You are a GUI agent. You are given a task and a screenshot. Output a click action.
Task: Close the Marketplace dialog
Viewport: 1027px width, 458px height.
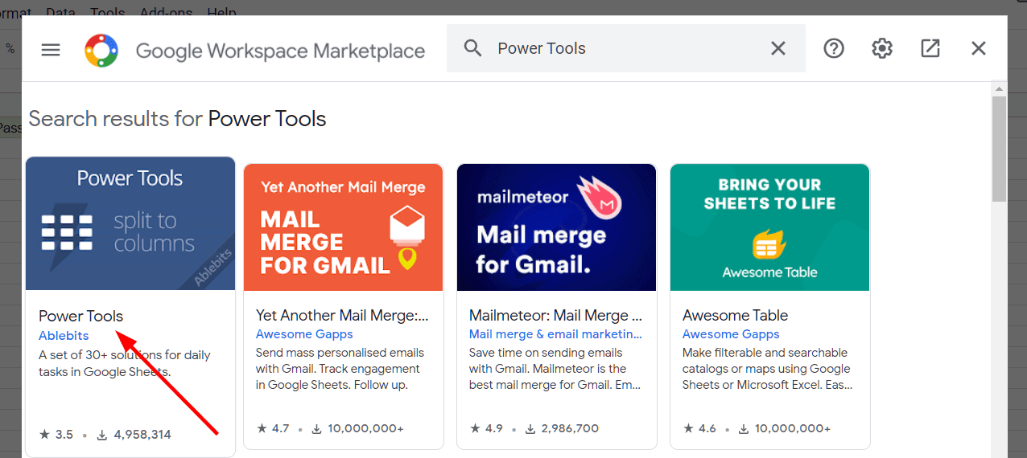(x=979, y=48)
